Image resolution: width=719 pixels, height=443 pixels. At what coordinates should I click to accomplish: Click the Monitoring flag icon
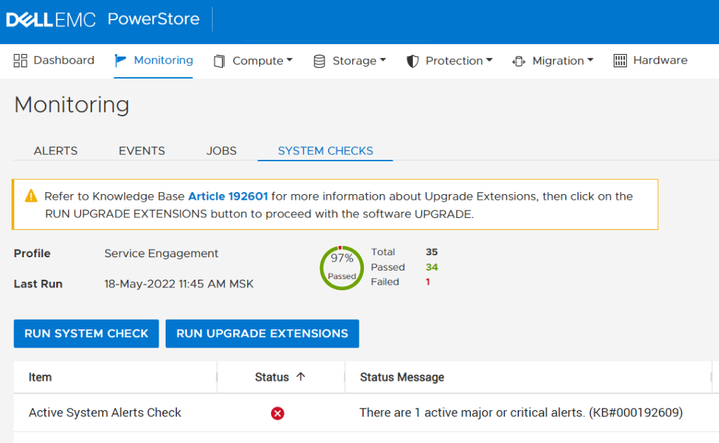(121, 61)
